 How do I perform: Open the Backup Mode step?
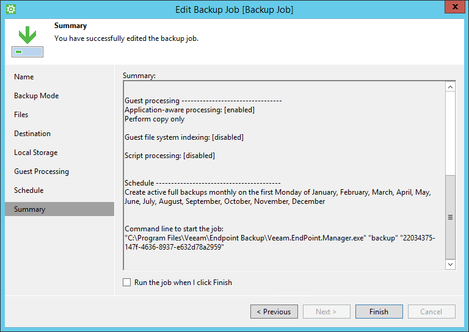click(37, 96)
